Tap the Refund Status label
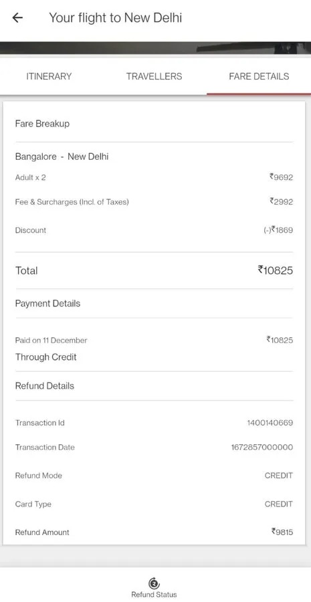The height and width of the screenshot is (602, 311). (x=154, y=595)
